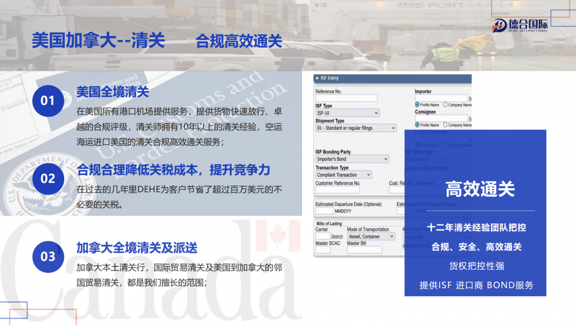The width and height of the screenshot is (576, 325).
Task: Click the Carrier Search link
Action: coord(336,237)
